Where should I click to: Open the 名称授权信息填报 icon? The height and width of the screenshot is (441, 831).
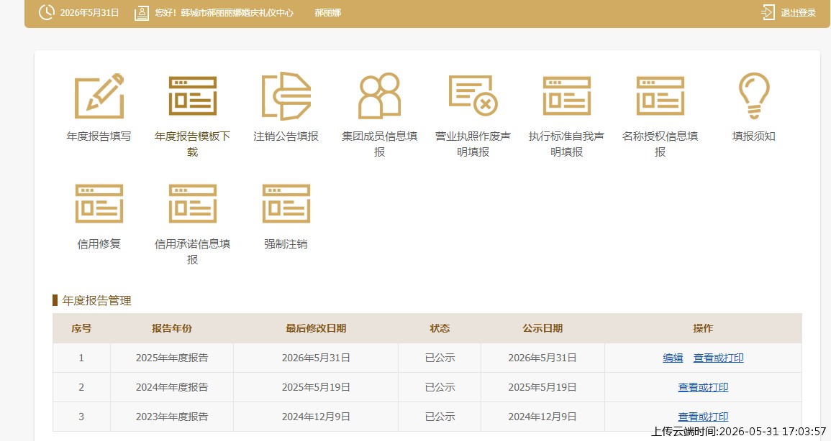[660, 96]
